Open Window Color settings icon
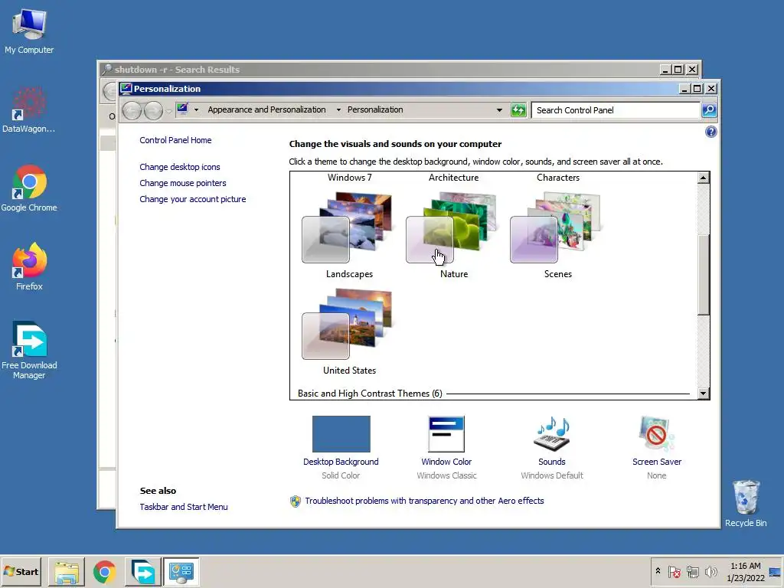 (446, 434)
